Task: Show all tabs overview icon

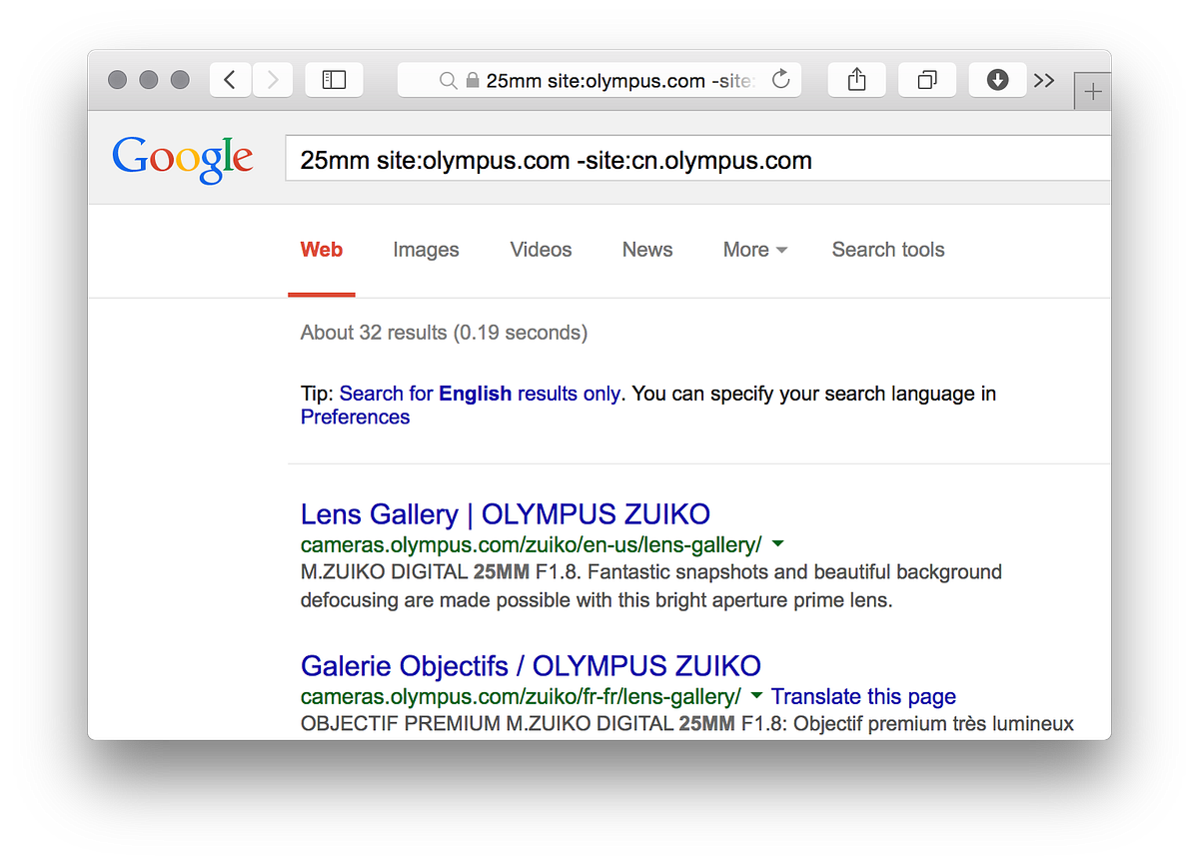Action: point(927,80)
